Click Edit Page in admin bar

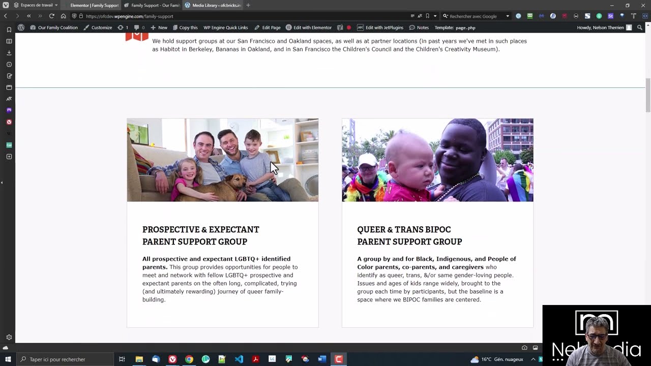click(268, 27)
